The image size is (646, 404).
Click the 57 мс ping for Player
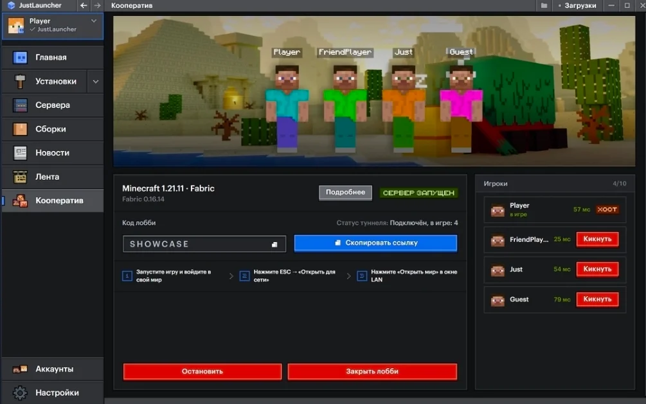pos(581,209)
